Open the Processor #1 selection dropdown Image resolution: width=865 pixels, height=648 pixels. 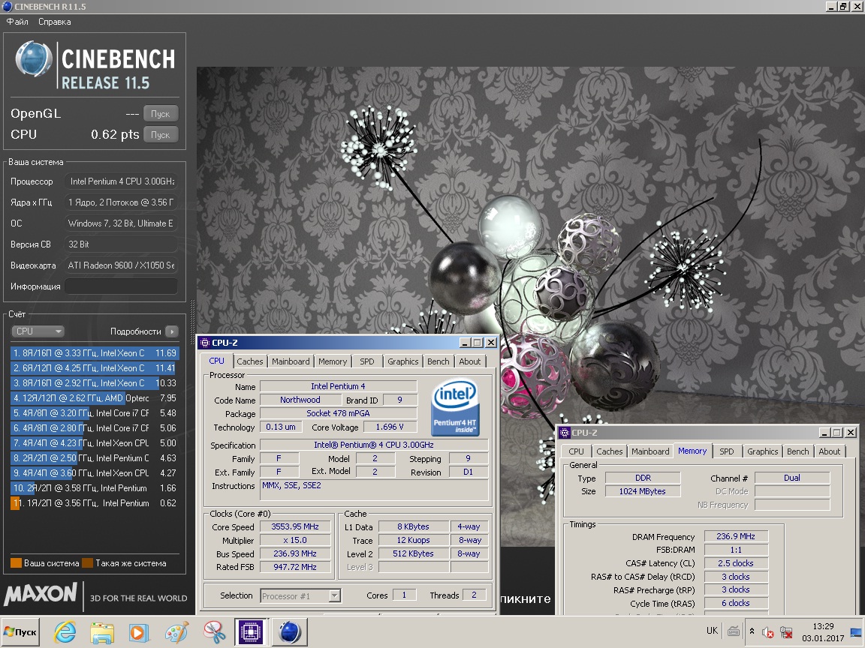300,595
